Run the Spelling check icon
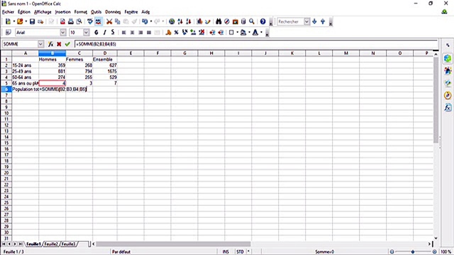The height and width of the screenshot is (255, 454). tap(90, 22)
